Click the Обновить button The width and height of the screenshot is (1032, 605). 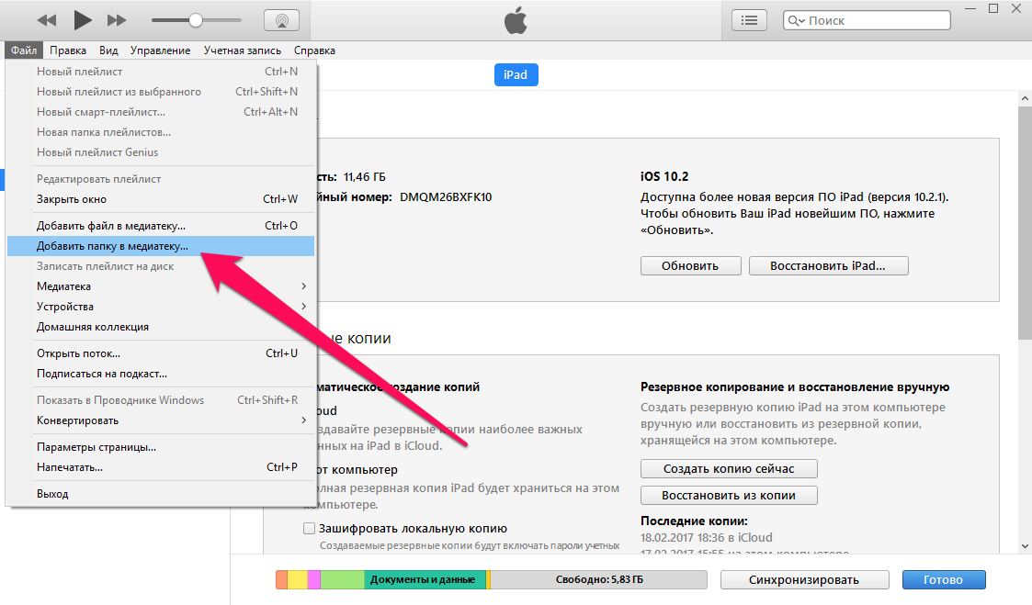[691, 265]
